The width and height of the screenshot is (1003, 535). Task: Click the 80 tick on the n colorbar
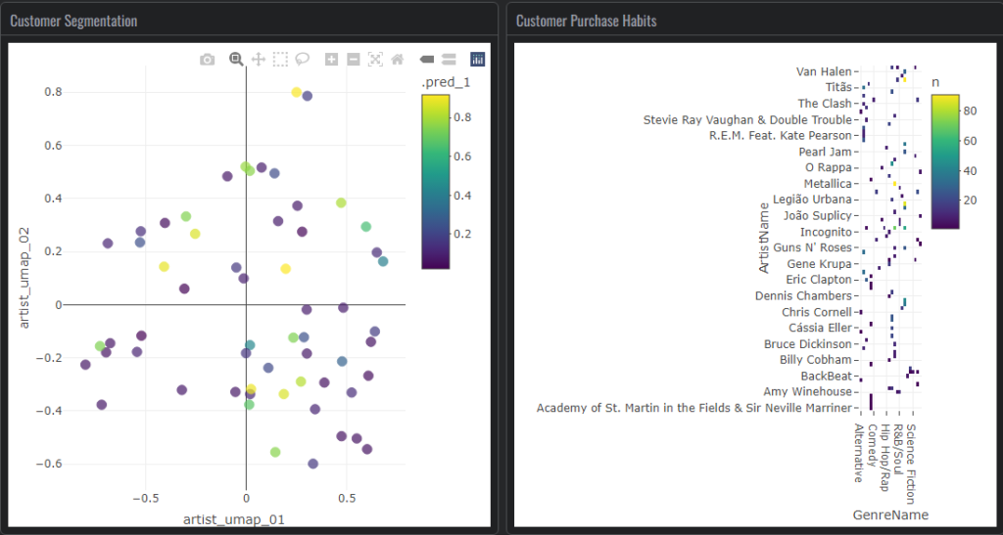point(971,111)
